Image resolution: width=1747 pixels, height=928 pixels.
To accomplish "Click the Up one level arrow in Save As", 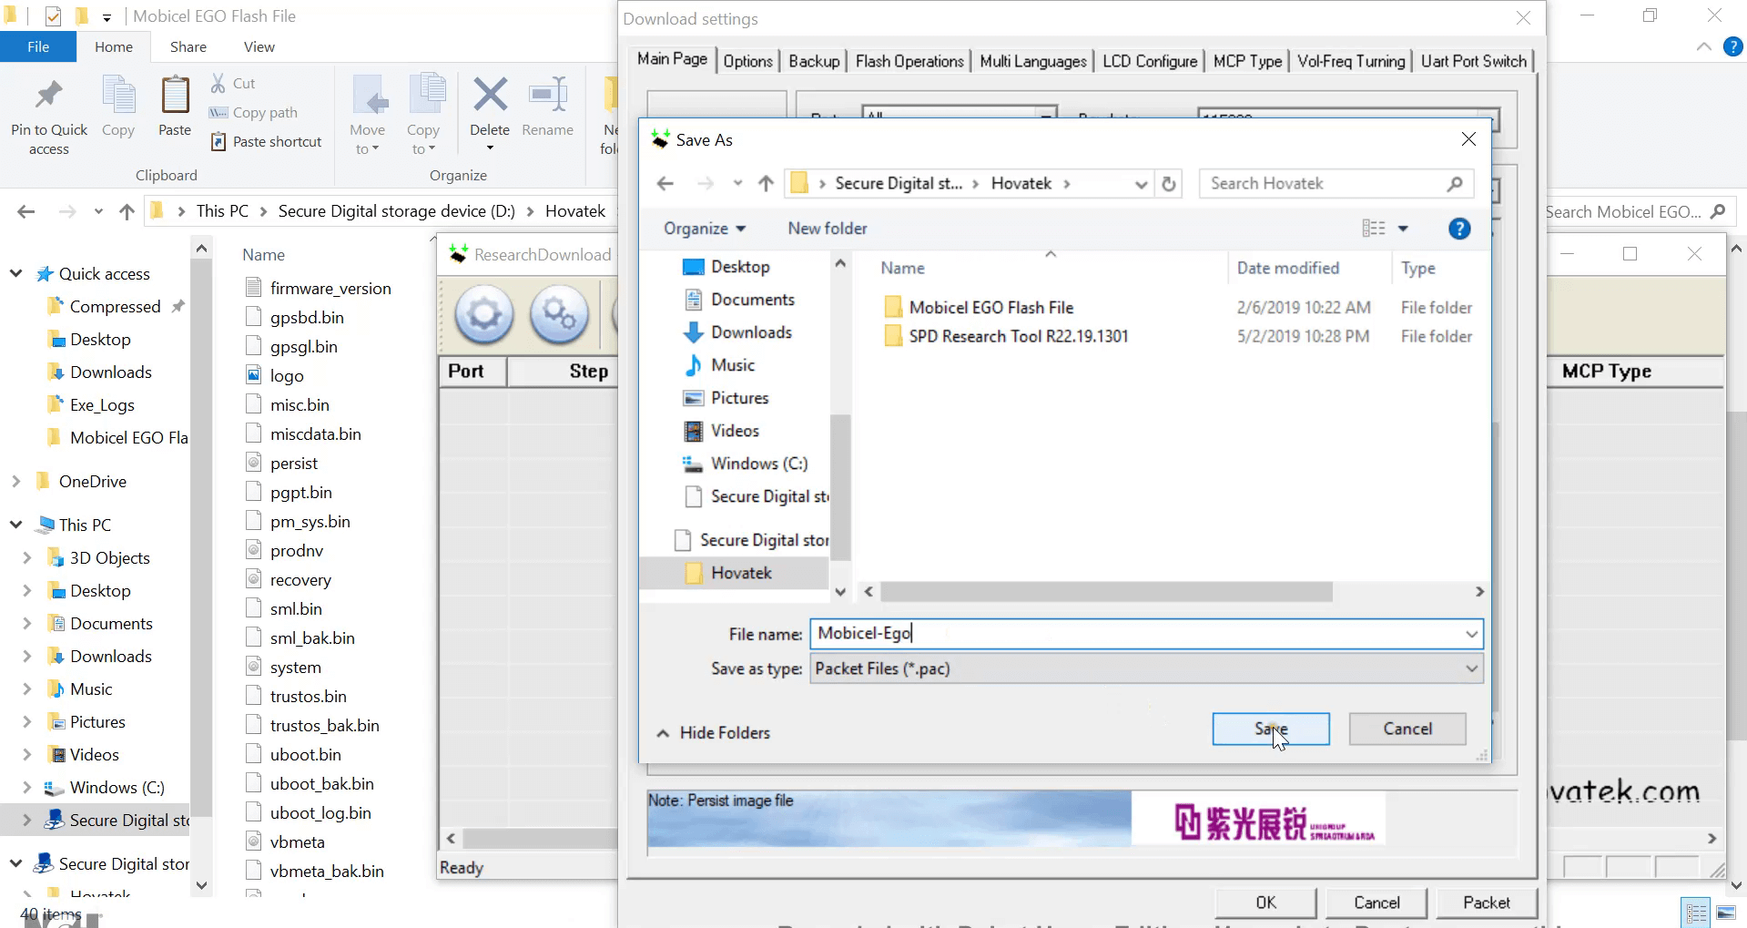I will pos(766,184).
